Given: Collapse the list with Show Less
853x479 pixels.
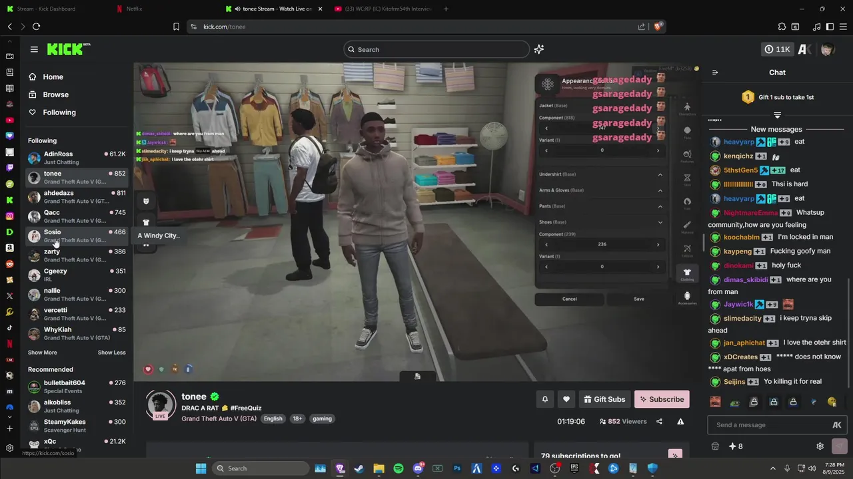Looking at the screenshot, I should point(111,353).
